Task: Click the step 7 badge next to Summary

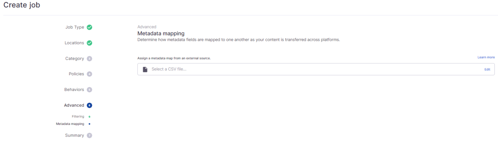Action: [90, 135]
